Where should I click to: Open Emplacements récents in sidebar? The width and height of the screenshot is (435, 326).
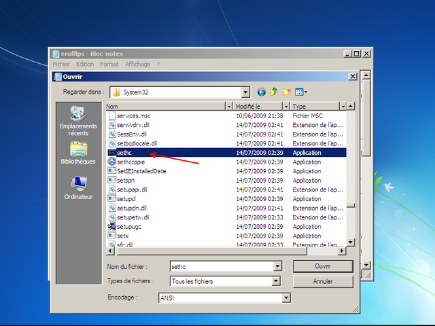tap(78, 121)
